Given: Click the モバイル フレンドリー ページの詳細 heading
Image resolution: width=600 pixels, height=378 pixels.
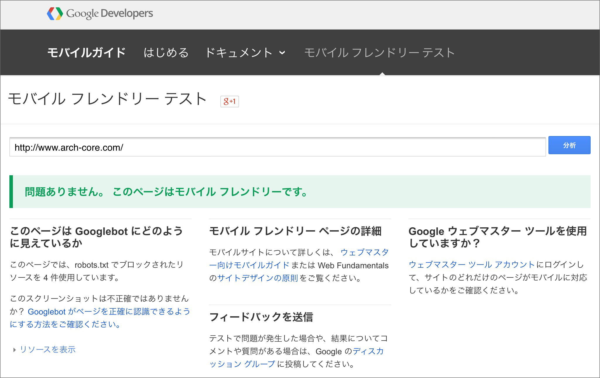Looking at the screenshot, I should point(295,231).
